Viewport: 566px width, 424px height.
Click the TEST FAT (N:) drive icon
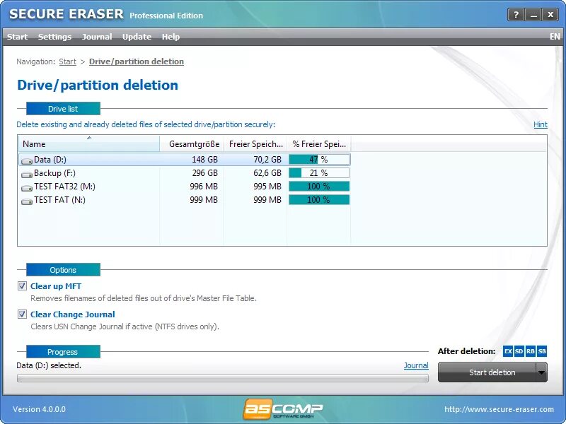click(x=27, y=201)
